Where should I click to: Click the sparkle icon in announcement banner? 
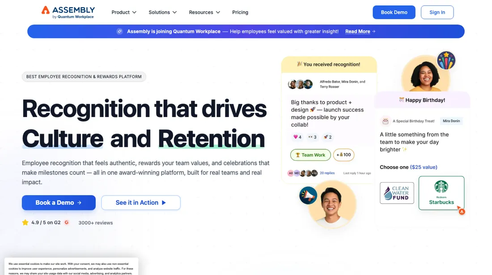pyautogui.click(x=119, y=31)
